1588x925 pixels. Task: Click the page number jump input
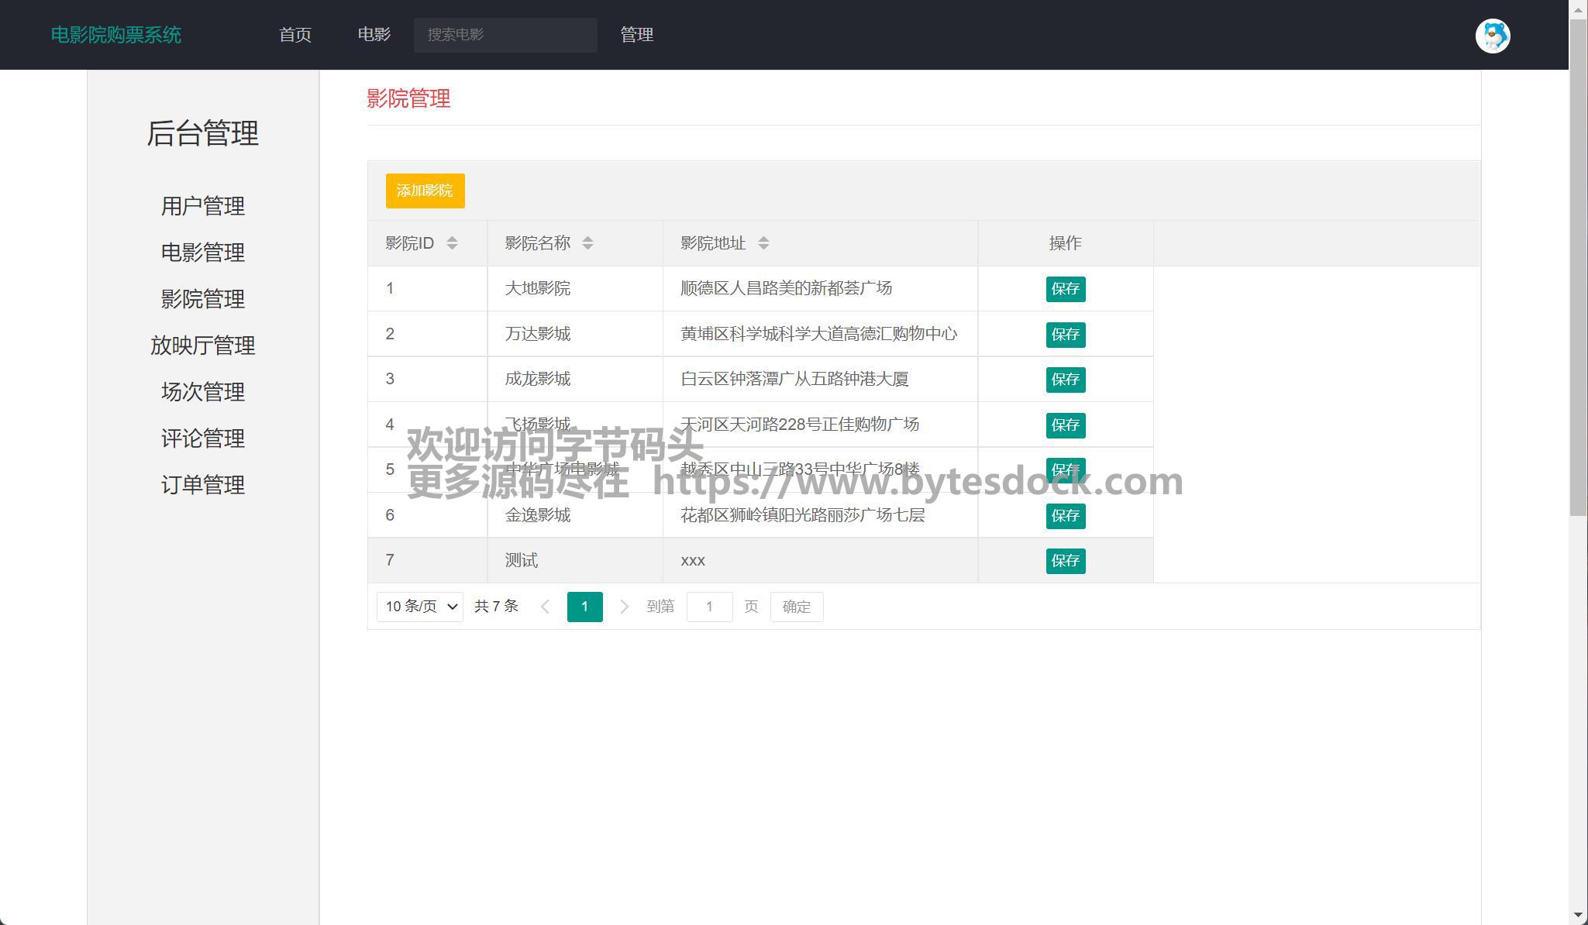(709, 607)
